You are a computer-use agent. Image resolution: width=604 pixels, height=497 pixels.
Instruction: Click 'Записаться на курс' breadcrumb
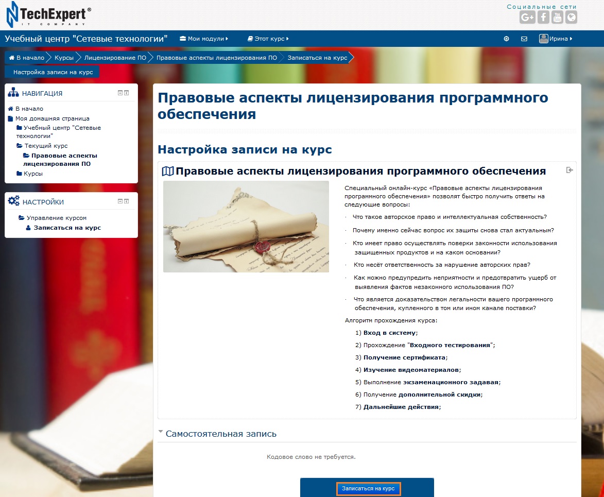pos(317,58)
